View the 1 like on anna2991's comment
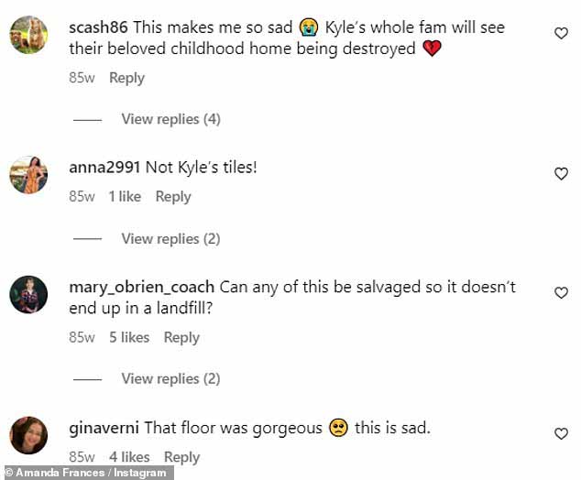Viewport: 581px width, 480px height. [x=125, y=197]
